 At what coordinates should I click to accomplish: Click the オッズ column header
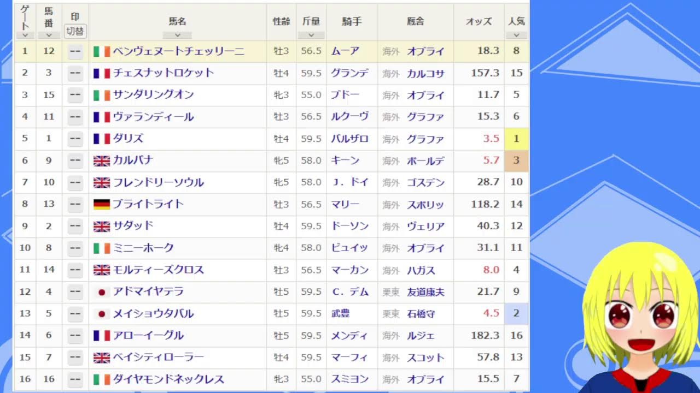[479, 22]
